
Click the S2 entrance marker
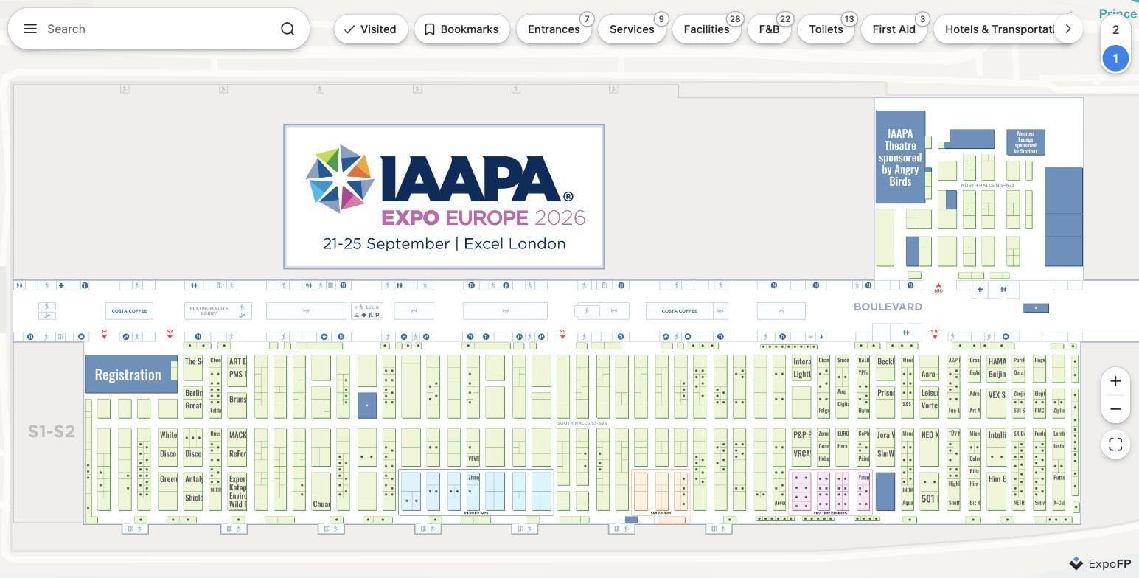point(170,334)
